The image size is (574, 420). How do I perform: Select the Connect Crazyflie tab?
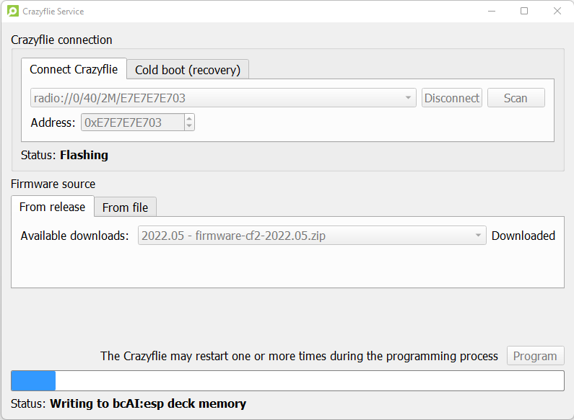click(74, 69)
